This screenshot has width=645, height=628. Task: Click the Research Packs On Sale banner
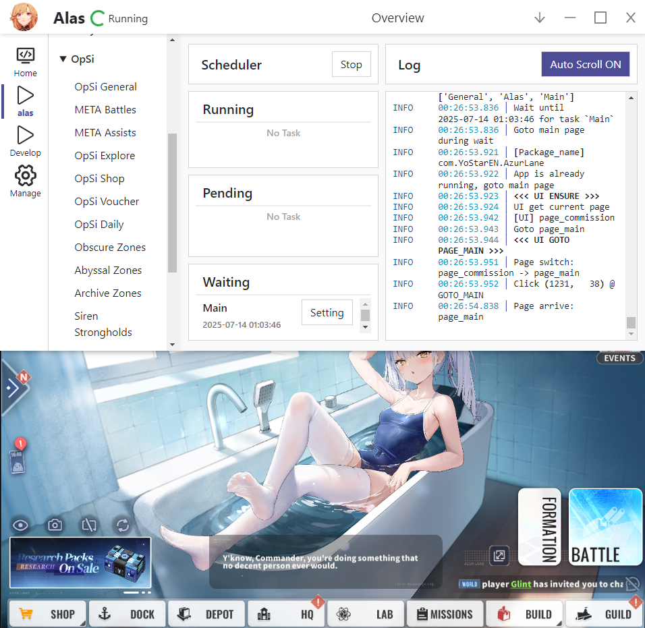81,562
